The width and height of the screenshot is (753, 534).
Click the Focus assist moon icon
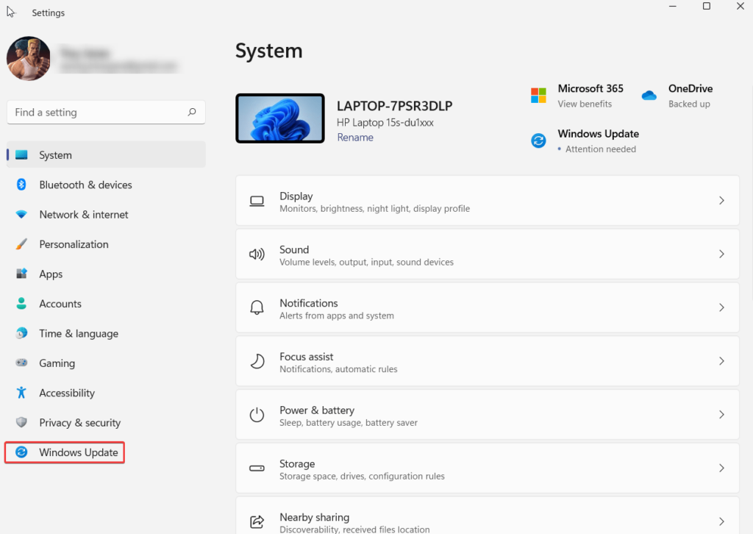[x=257, y=361]
